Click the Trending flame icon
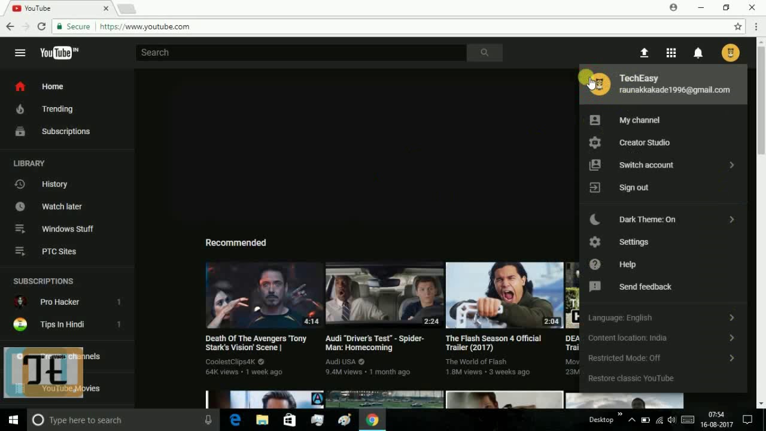The height and width of the screenshot is (431, 766). pyautogui.click(x=20, y=109)
